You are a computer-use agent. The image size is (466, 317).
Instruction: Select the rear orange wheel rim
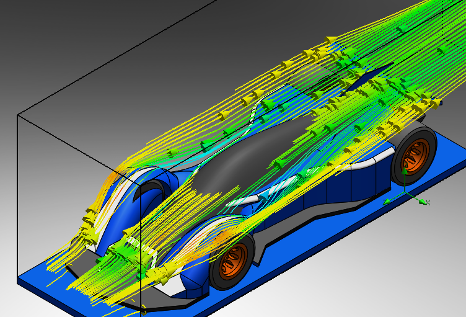tap(415, 156)
